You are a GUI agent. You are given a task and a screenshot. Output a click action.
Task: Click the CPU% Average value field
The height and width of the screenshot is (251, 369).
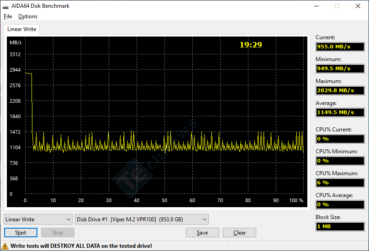pos(340,204)
